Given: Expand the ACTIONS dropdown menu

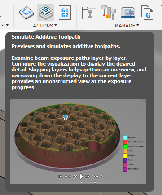Looking at the screenshot, I should click(45, 26).
